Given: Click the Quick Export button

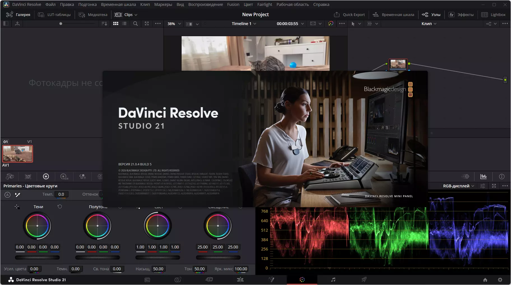Looking at the screenshot, I should 350,15.
